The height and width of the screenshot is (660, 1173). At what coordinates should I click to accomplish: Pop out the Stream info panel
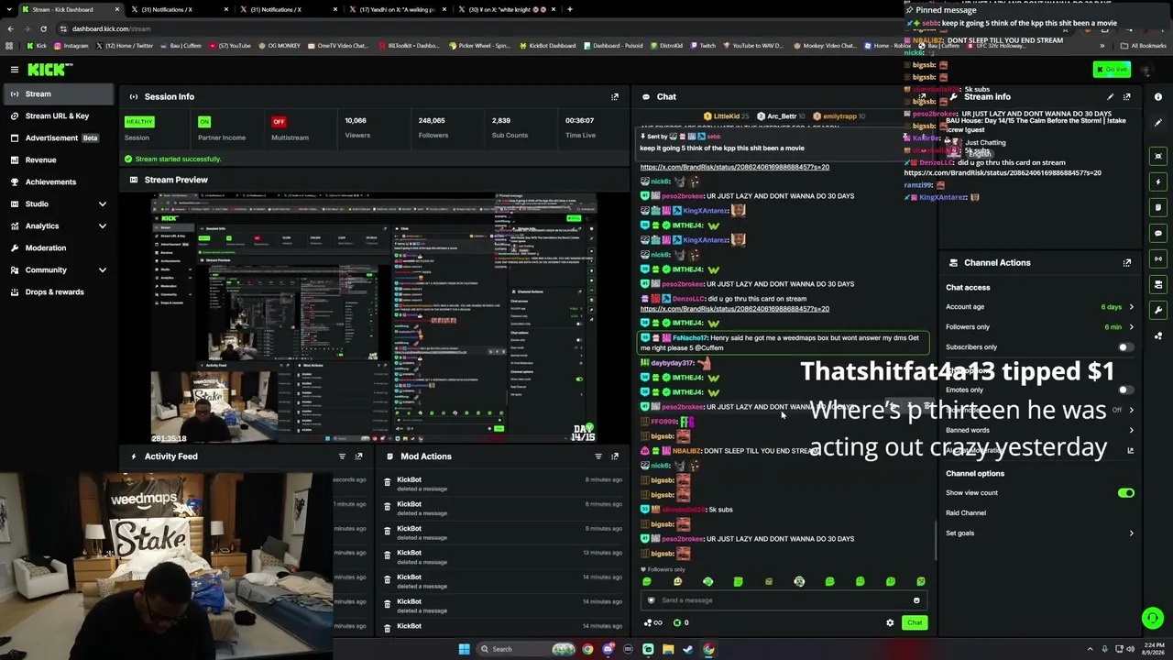pyautogui.click(x=1127, y=96)
